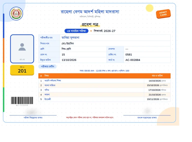Click exam date 14/10/2026
The height and width of the screenshot is (142, 192).
pos(155,81)
